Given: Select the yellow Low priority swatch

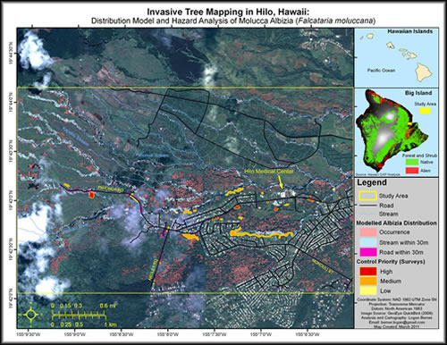Looking at the screenshot, I should (x=368, y=290).
